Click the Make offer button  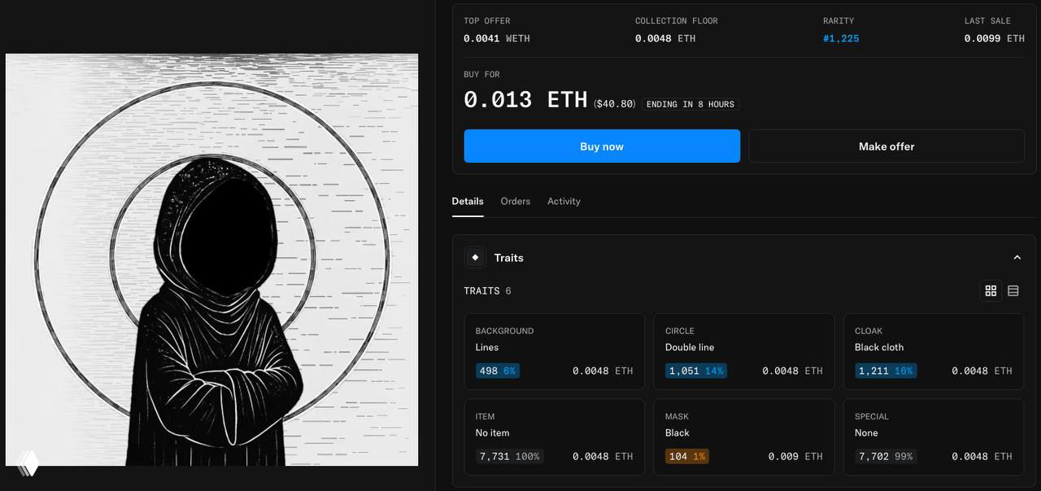point(886,146)
